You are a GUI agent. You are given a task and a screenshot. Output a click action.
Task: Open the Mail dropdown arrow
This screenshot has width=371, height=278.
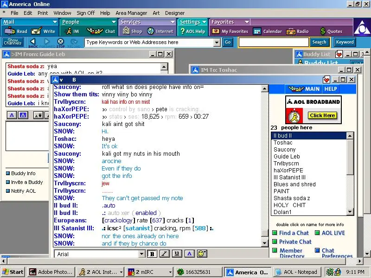click(55, 22)
